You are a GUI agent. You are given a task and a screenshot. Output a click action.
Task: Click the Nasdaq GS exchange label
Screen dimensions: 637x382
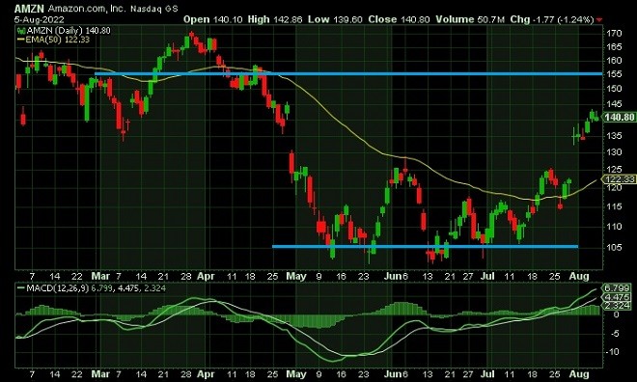pyautogui.click(x=154, y=9)
